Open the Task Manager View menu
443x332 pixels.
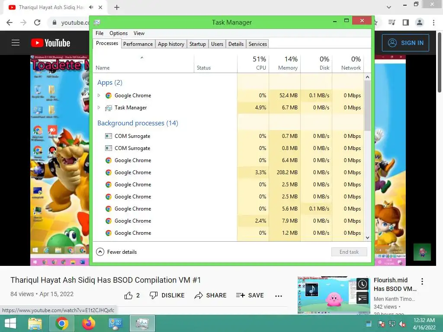click(139, 33)
